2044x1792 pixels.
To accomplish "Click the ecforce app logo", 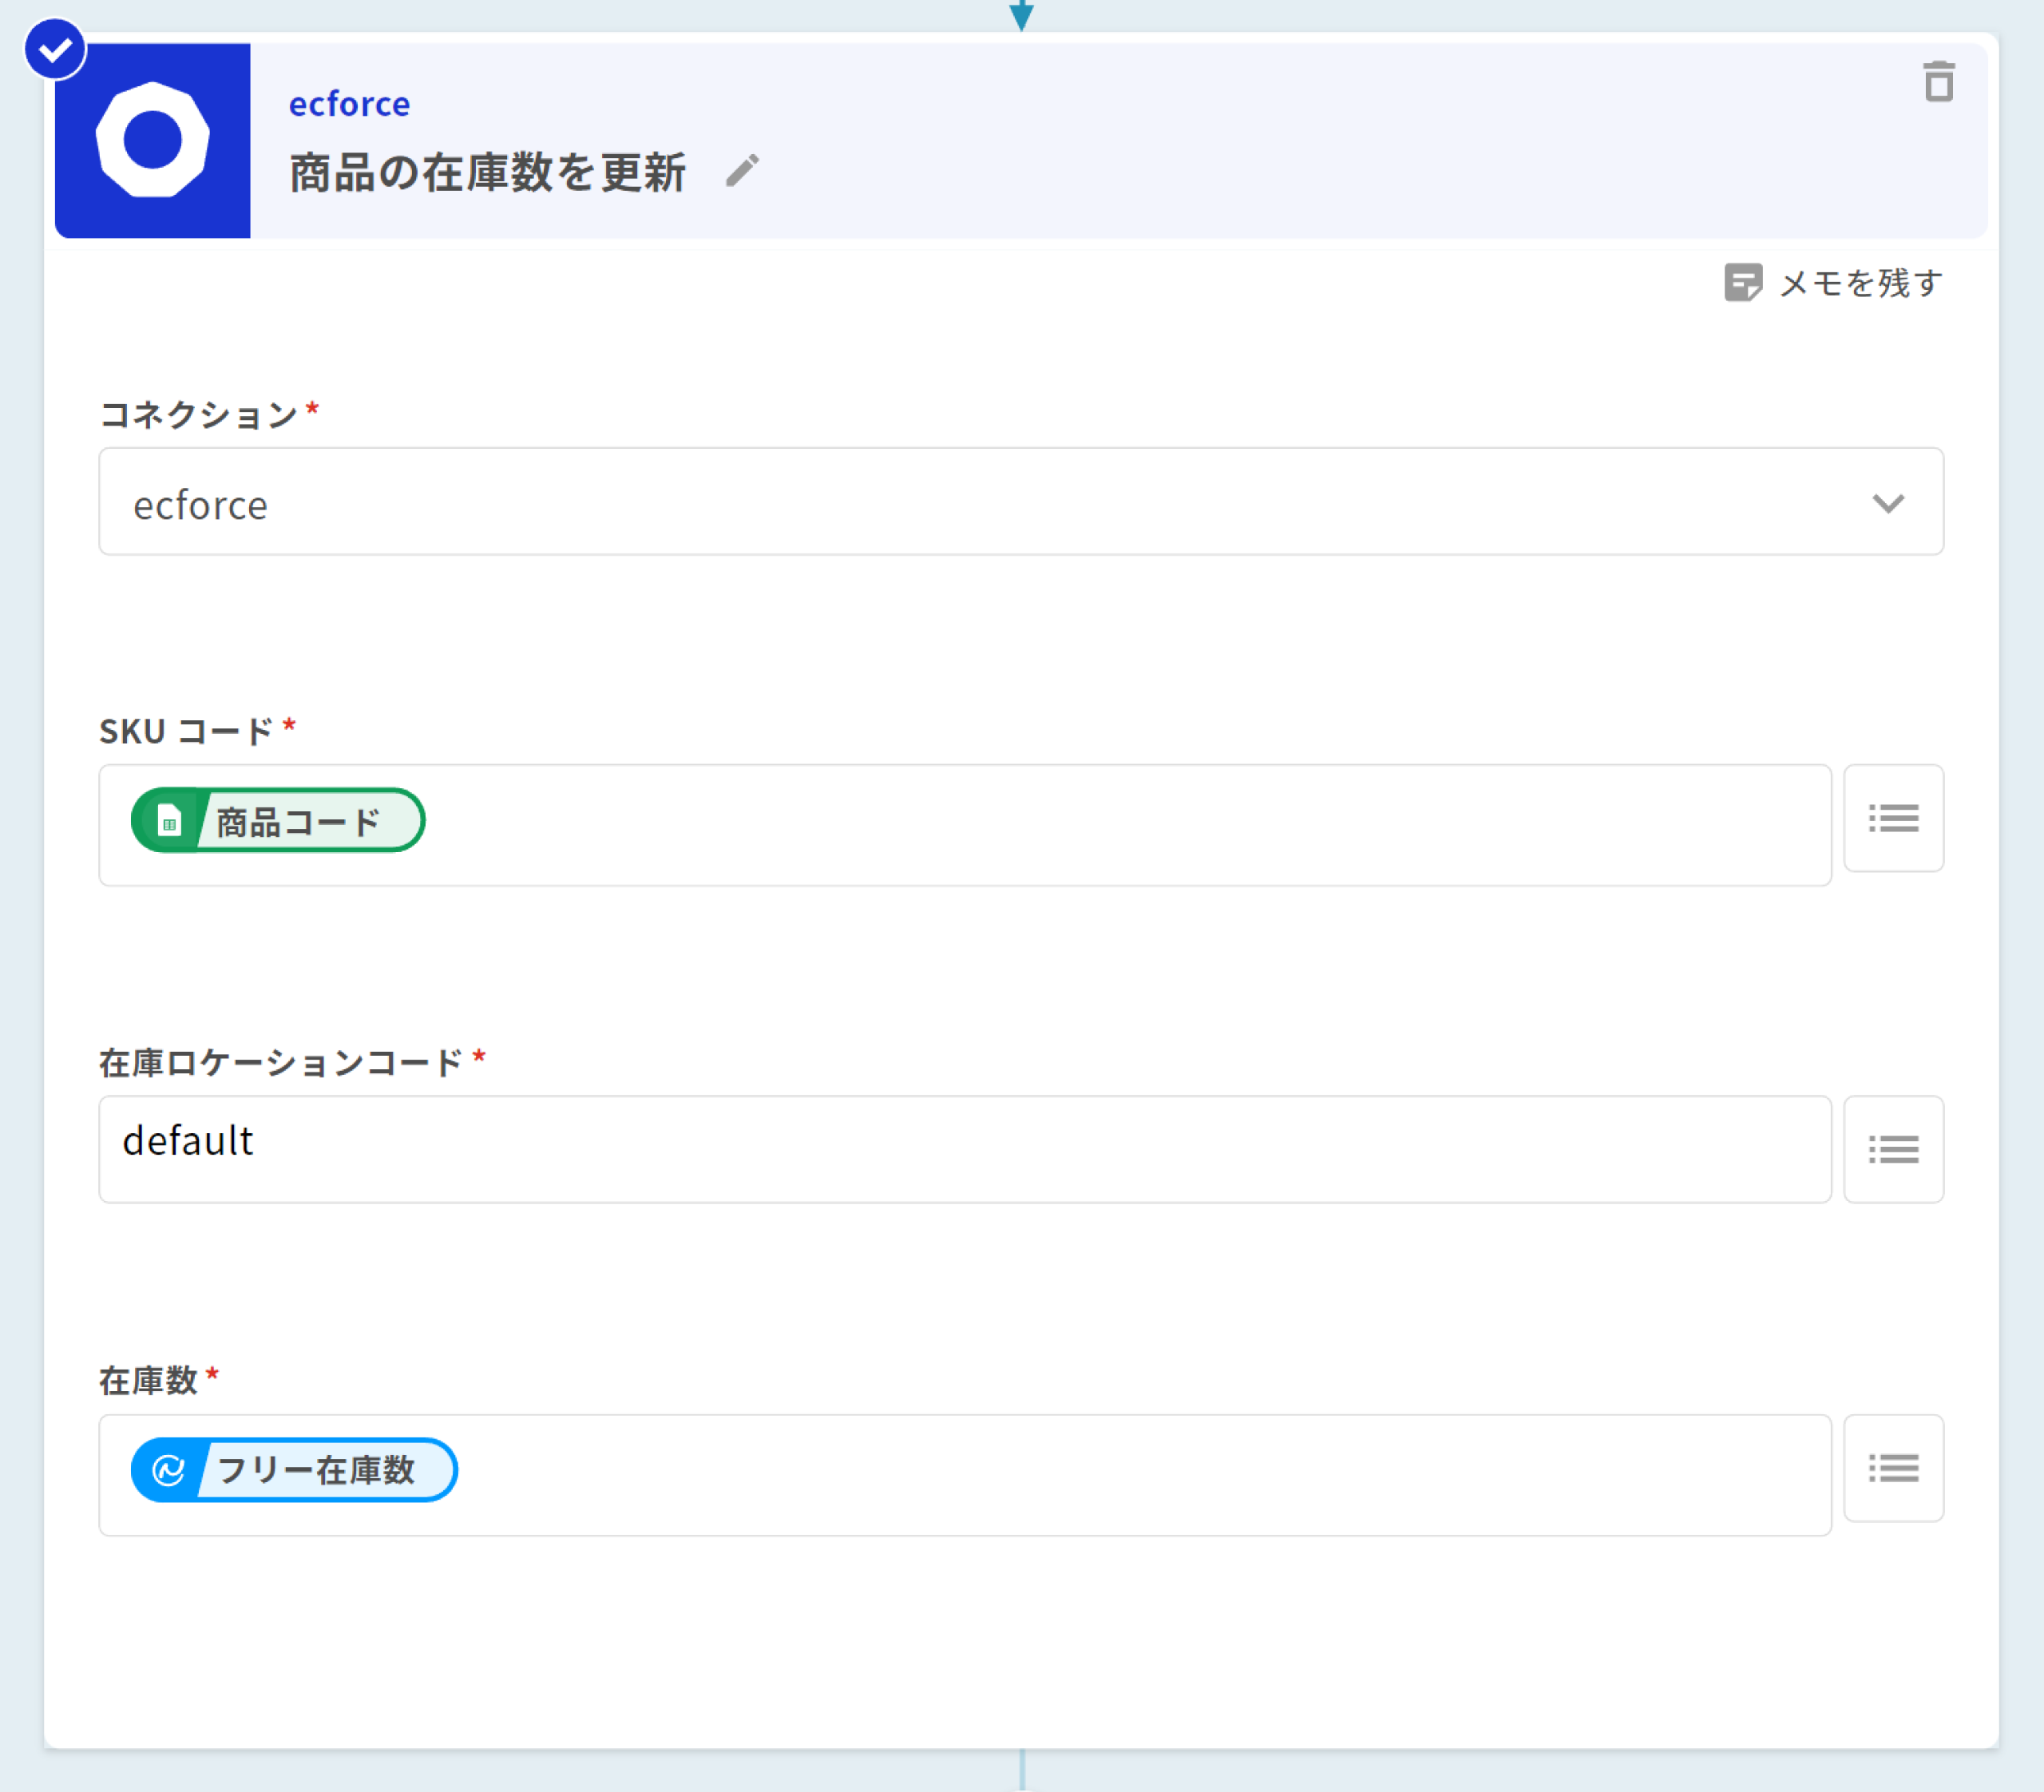I will tap(153, 140).
